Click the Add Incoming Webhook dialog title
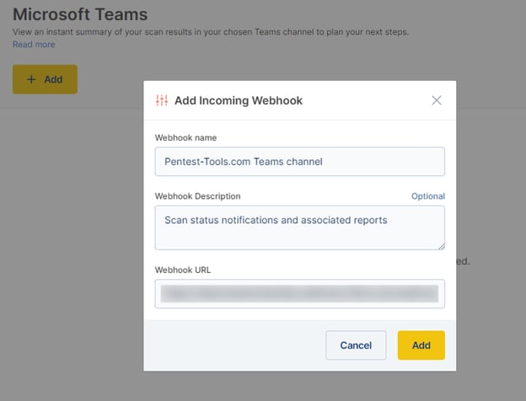 238,100
